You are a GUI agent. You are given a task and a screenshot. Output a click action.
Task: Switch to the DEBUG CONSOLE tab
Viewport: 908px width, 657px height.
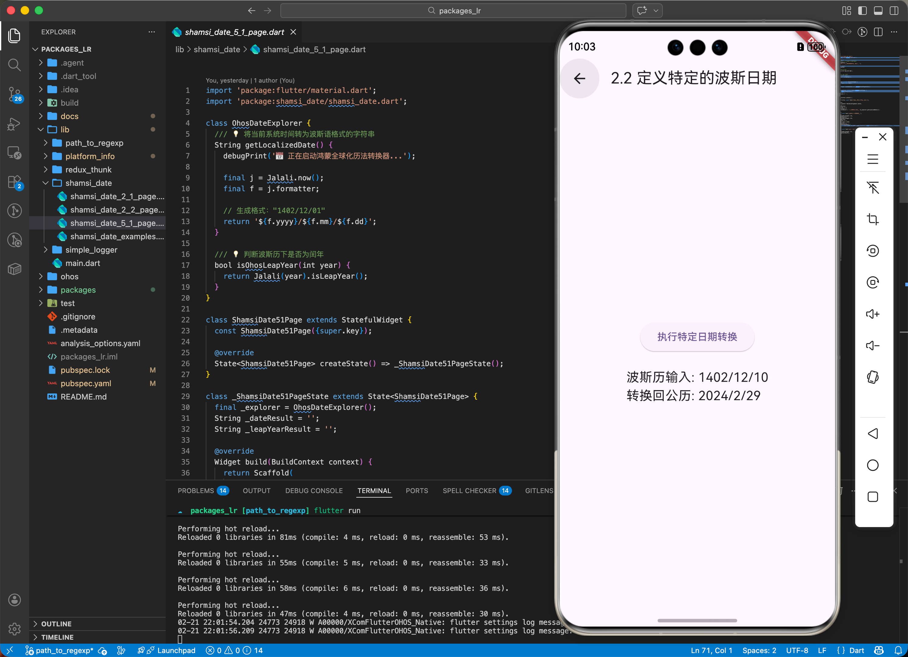[x=313, y=491]
